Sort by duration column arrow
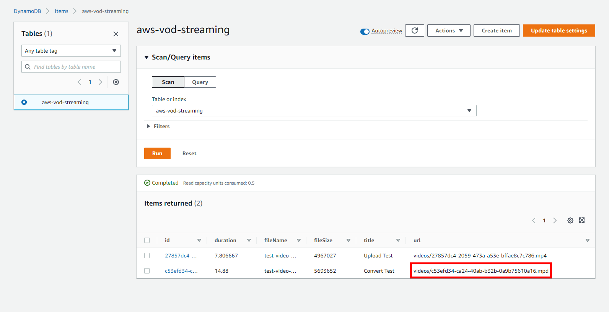This screenshot has width=609, height=312. click(x=249, y=240)
